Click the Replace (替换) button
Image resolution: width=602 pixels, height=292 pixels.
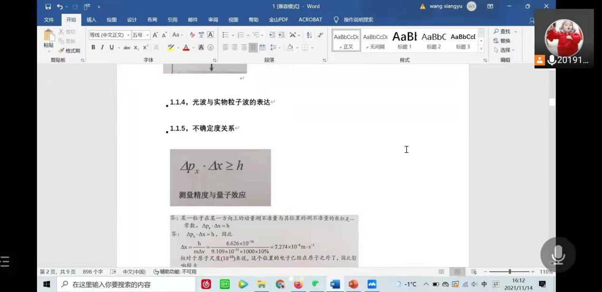[502, 41]
